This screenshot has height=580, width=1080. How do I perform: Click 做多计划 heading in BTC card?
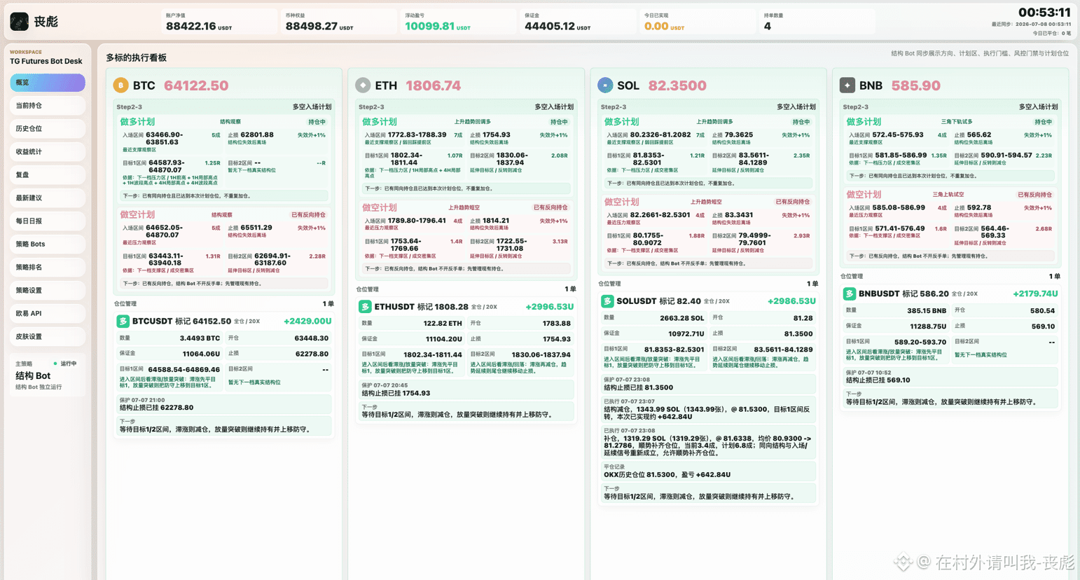(137, 122)
